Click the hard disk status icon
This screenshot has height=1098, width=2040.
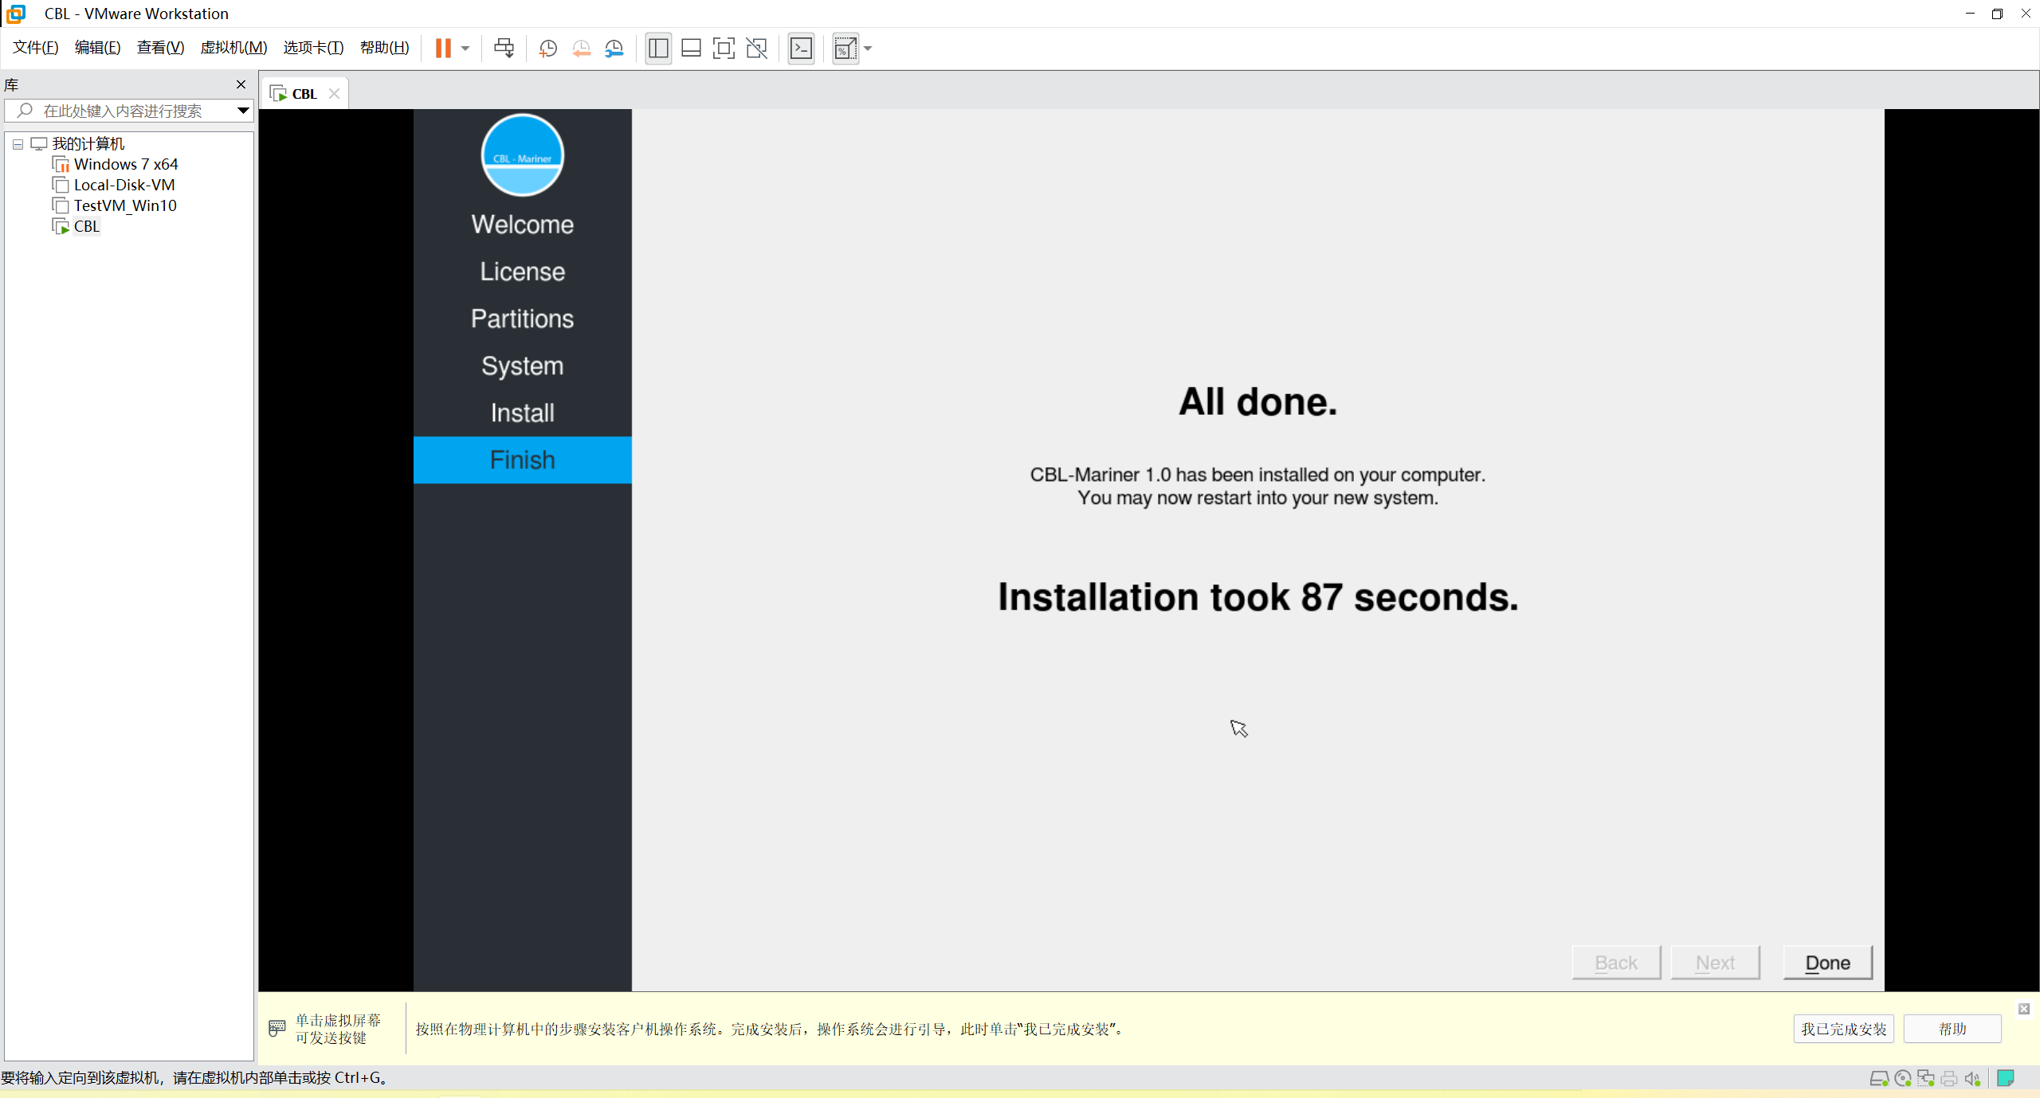tap(1878, 1078)
